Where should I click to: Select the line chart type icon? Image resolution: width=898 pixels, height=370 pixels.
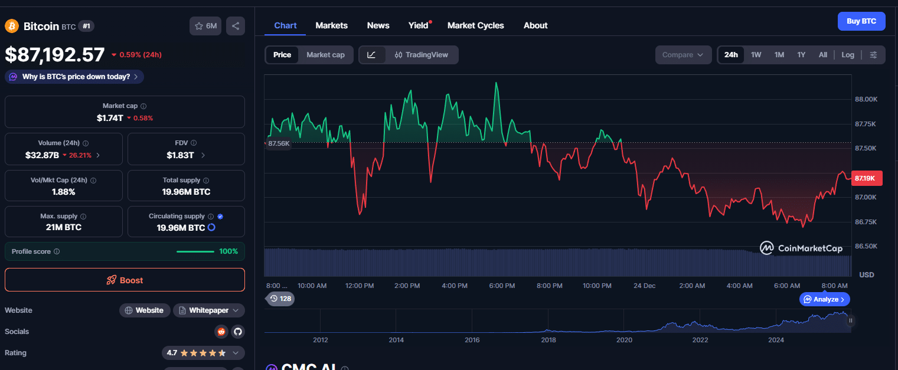click(x=371, y=55)
